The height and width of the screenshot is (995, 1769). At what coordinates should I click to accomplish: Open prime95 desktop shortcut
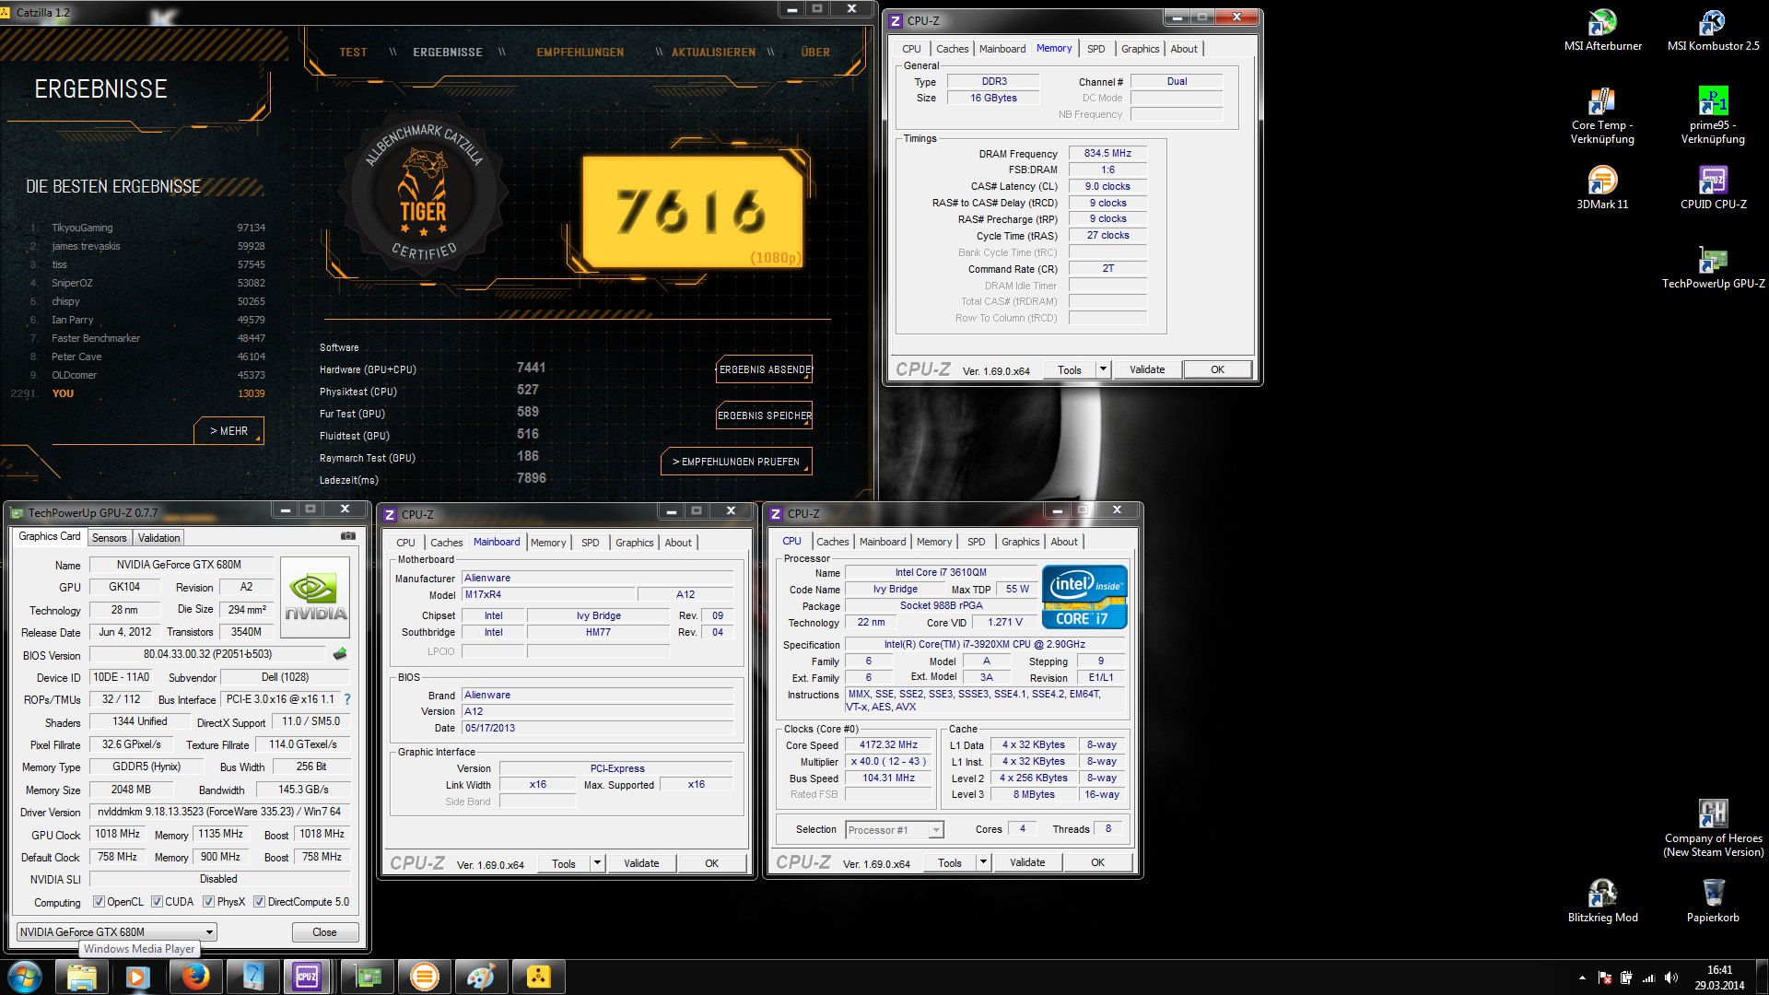pyautogui.click(x=1713, y=116)
